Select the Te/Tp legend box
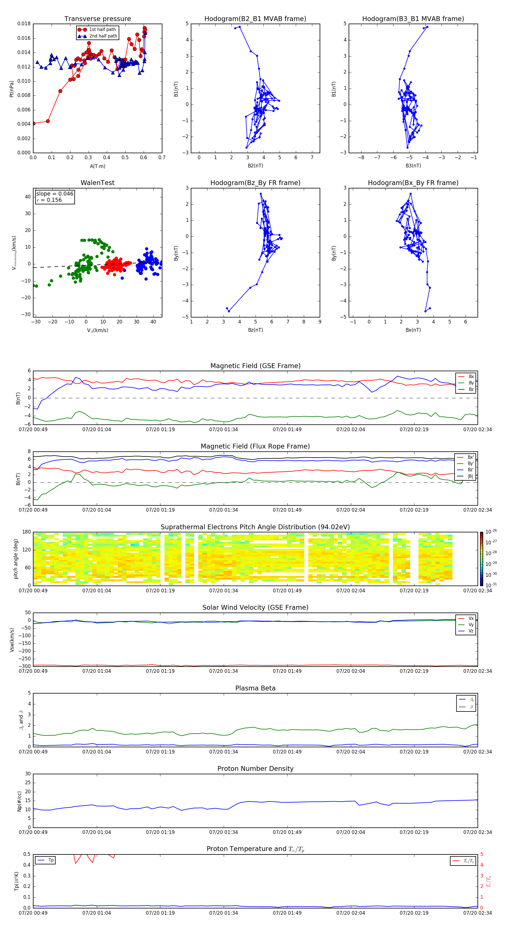 tap(463, 861)
